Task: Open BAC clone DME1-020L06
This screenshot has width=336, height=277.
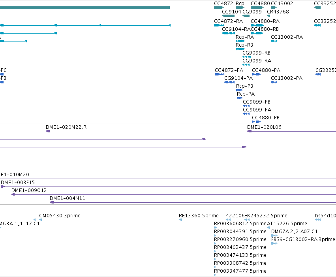Action: point(264,127)
